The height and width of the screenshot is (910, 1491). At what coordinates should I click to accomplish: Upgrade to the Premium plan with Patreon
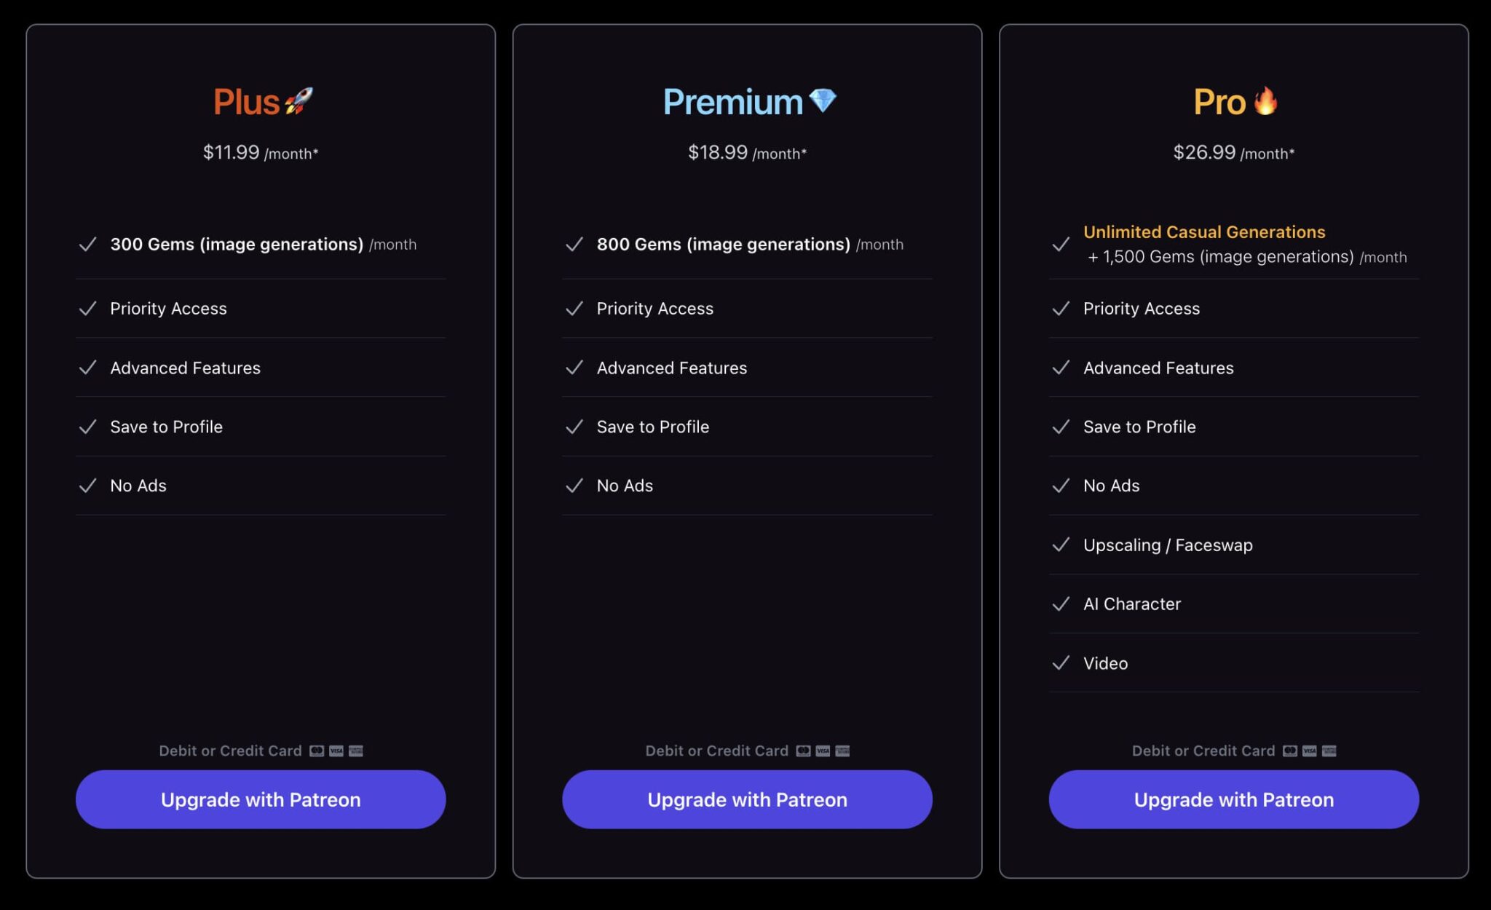pos(747,799)
